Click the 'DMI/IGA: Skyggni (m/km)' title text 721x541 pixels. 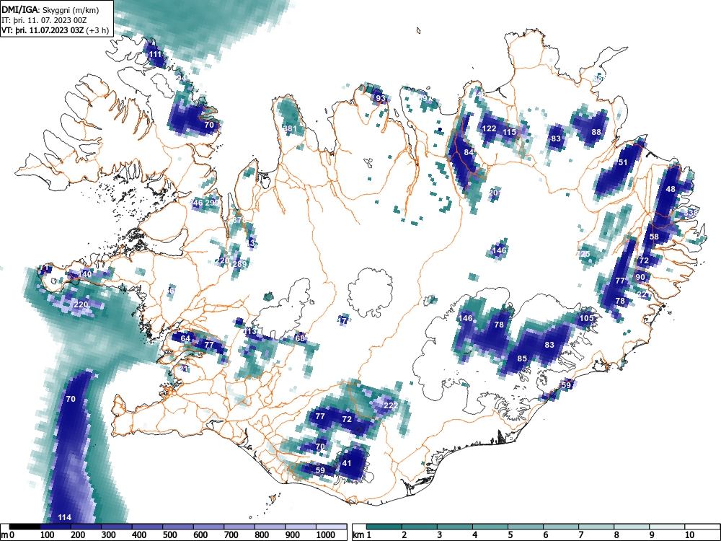point(50,9)
